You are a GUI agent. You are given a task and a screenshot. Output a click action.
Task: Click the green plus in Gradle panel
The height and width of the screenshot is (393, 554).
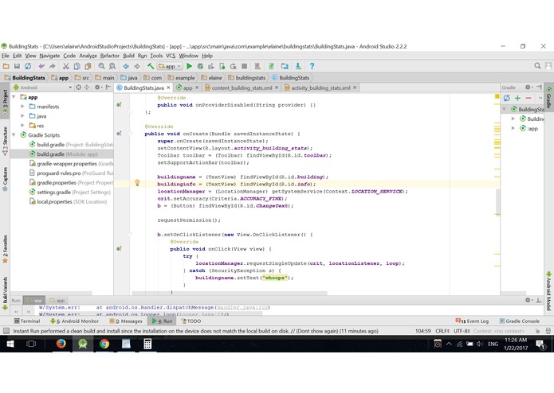517,98
